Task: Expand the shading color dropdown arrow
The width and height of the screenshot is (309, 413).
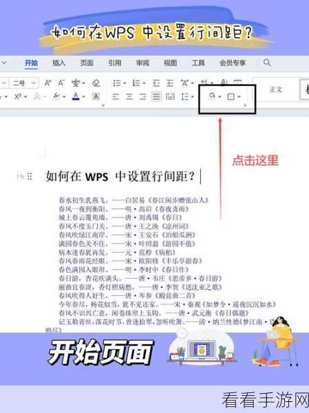Action: [x=220, y=97]
